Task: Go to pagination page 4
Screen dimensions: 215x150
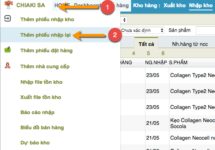Action: tap(133, 53)
